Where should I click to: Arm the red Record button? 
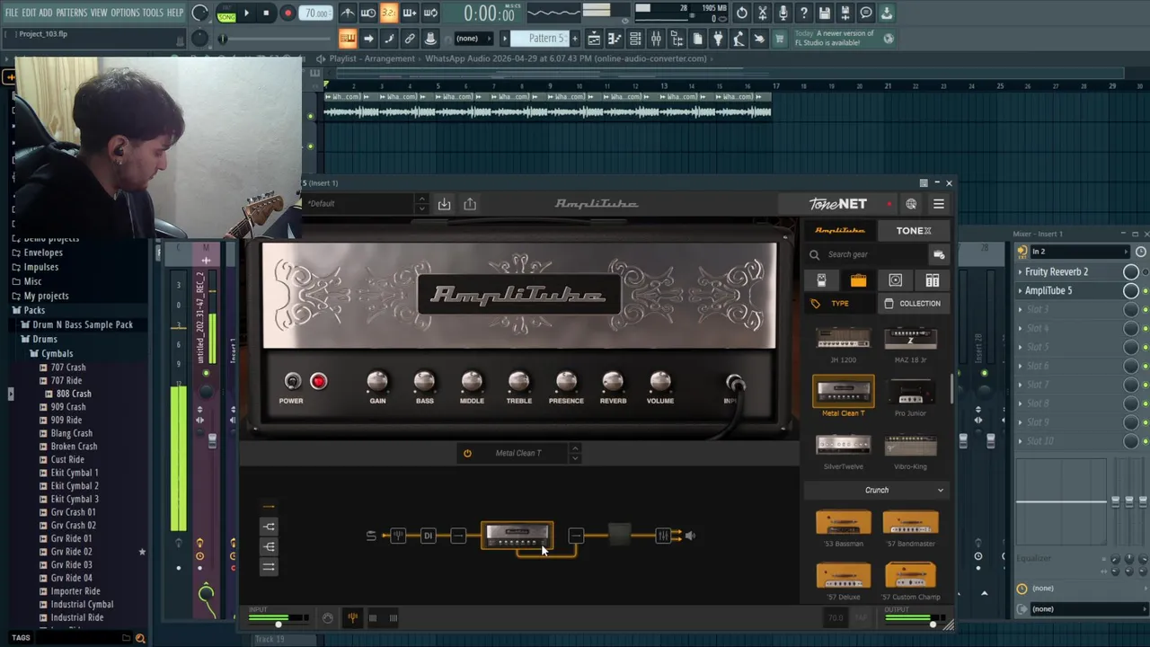287,13
